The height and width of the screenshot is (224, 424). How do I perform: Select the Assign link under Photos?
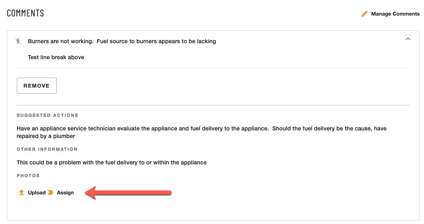[65, 193]
